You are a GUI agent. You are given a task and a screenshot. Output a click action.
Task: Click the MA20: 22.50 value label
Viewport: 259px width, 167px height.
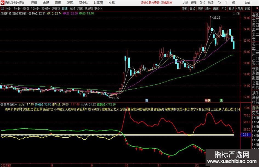(70, 13)
